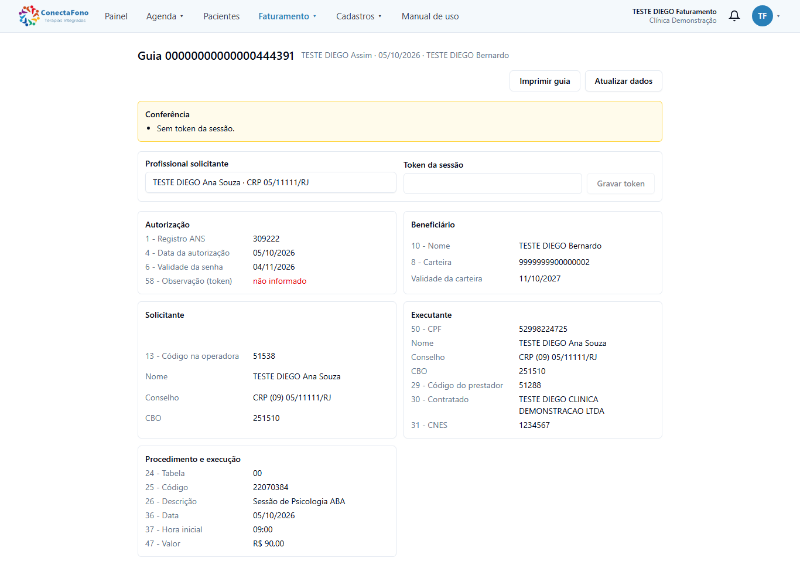Select the beneficiary name TESTE DIEGO Bernardo
Screen dimensions: 800x571
(560, 246)
